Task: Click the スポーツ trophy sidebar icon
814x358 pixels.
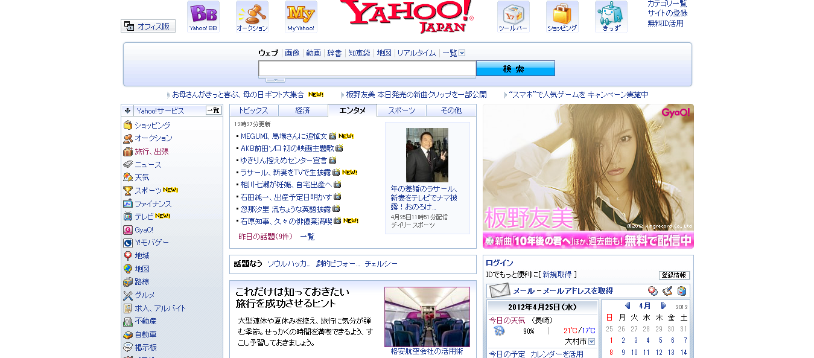Action: coord(128,190)
